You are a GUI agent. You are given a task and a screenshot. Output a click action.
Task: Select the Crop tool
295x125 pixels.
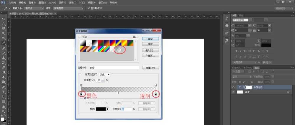pos(4,38)
